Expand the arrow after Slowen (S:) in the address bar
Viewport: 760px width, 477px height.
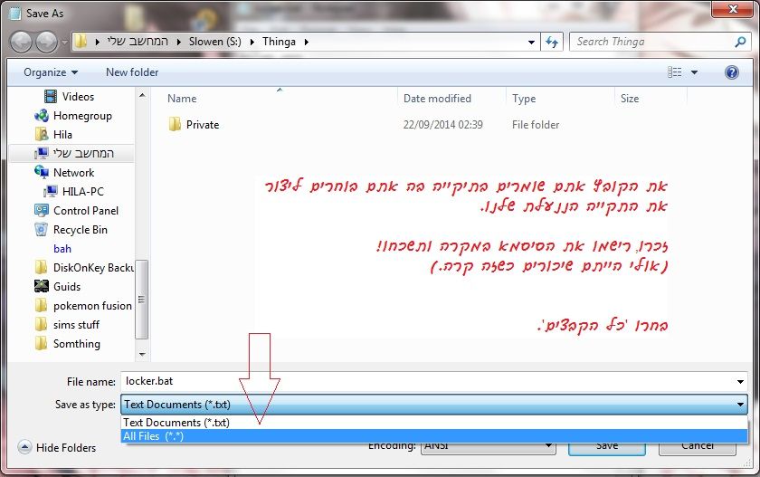tap(252, 43)
